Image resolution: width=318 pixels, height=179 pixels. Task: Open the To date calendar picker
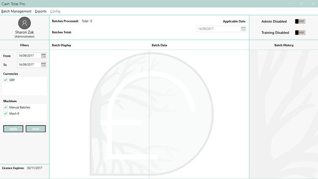coord(43,64)
